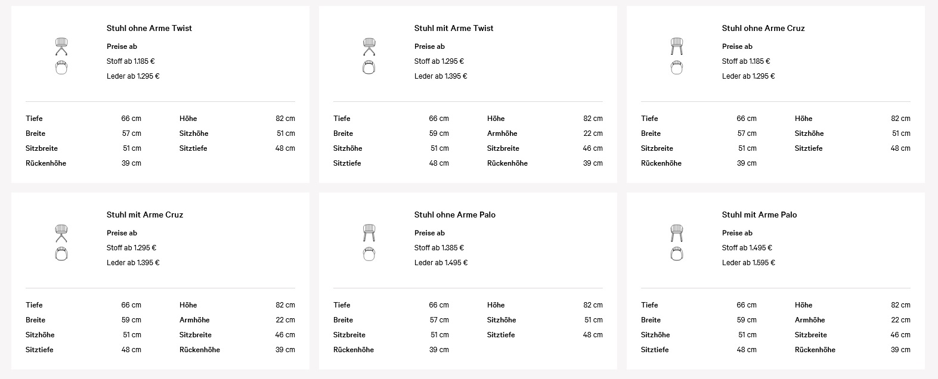Click the front-view icon of Stuhl ohne Arme Cruz
Image resolution: width=938 pixels, height=379 pixels.
click(x=676, y=46)
